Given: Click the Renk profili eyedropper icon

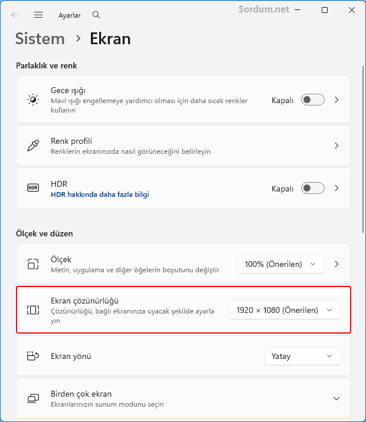Looking at the screenshot, I should 33,146.
